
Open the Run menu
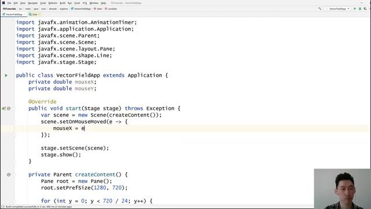coord(70,3)
